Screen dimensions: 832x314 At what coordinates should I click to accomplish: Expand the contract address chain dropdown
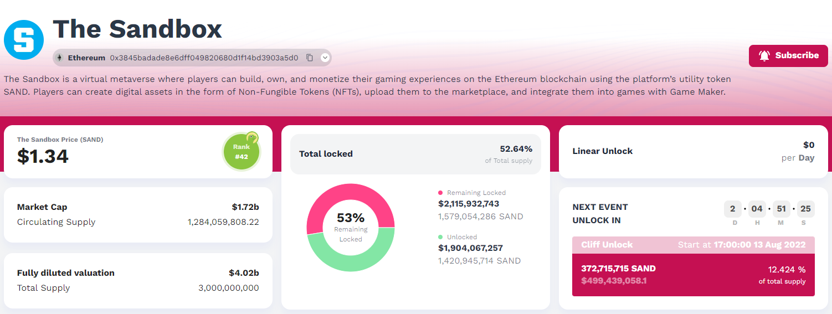point(325,58)
